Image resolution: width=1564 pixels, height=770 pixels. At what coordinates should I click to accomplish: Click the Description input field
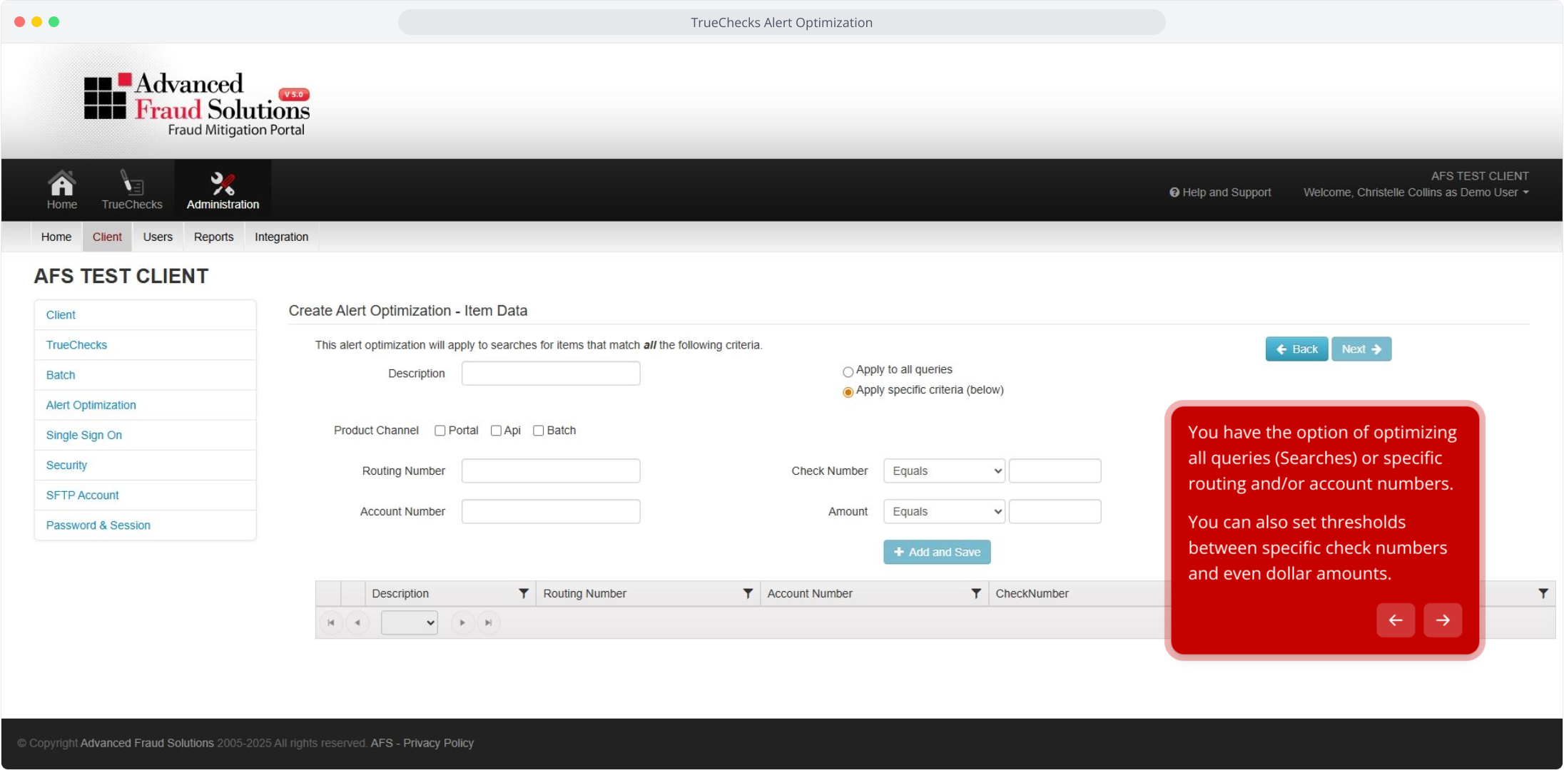551,374
